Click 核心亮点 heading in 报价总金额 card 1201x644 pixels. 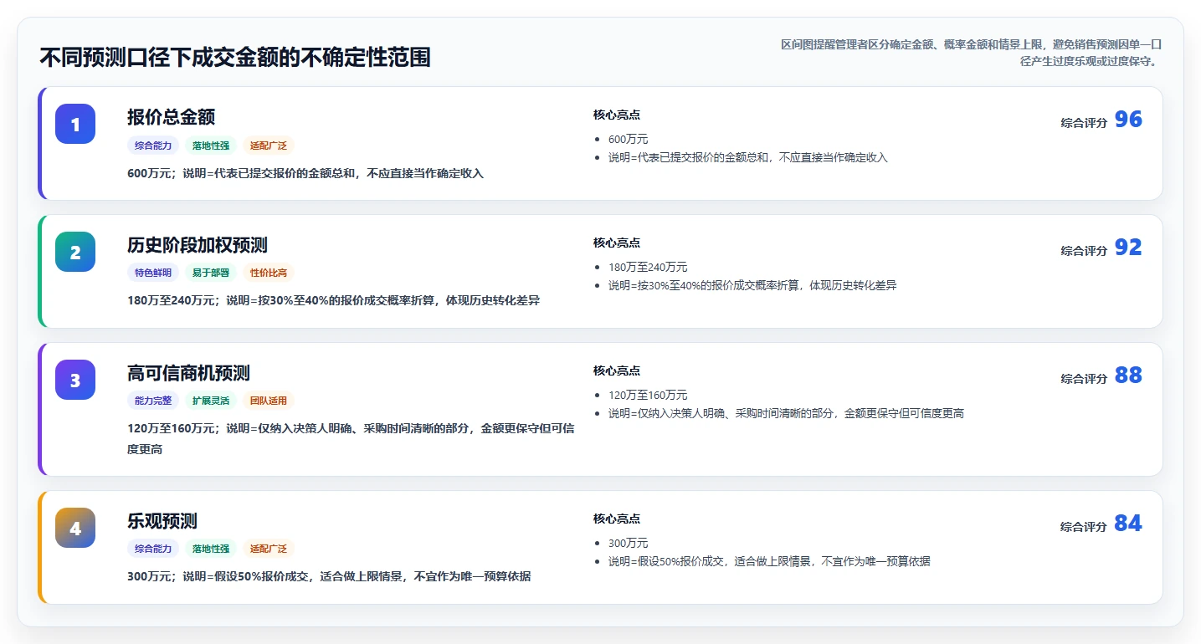tap(617, 115)
